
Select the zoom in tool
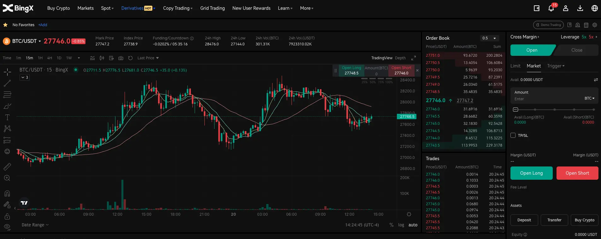coord(7,178)
